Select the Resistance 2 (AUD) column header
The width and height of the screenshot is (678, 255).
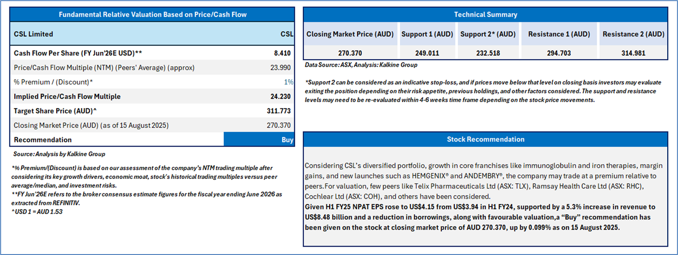633,34
